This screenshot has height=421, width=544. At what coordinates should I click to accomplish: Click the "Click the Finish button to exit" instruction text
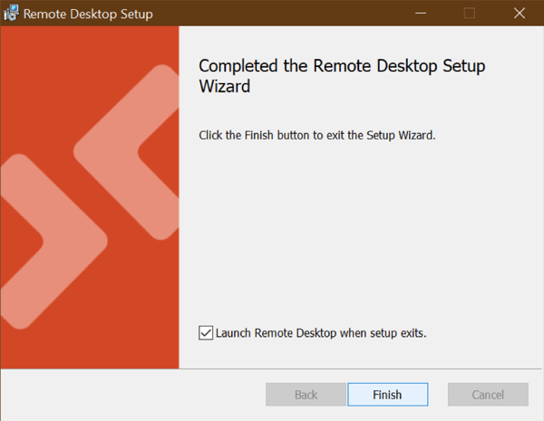coord(317,135)
